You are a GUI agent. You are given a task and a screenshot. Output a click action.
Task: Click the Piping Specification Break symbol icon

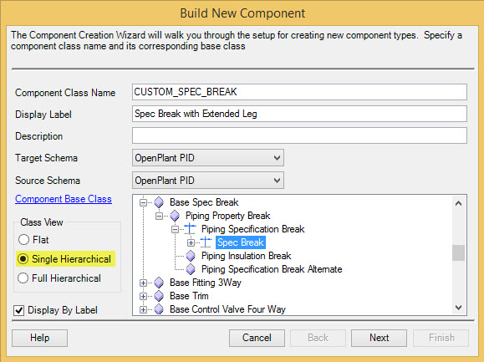[190, 229]
